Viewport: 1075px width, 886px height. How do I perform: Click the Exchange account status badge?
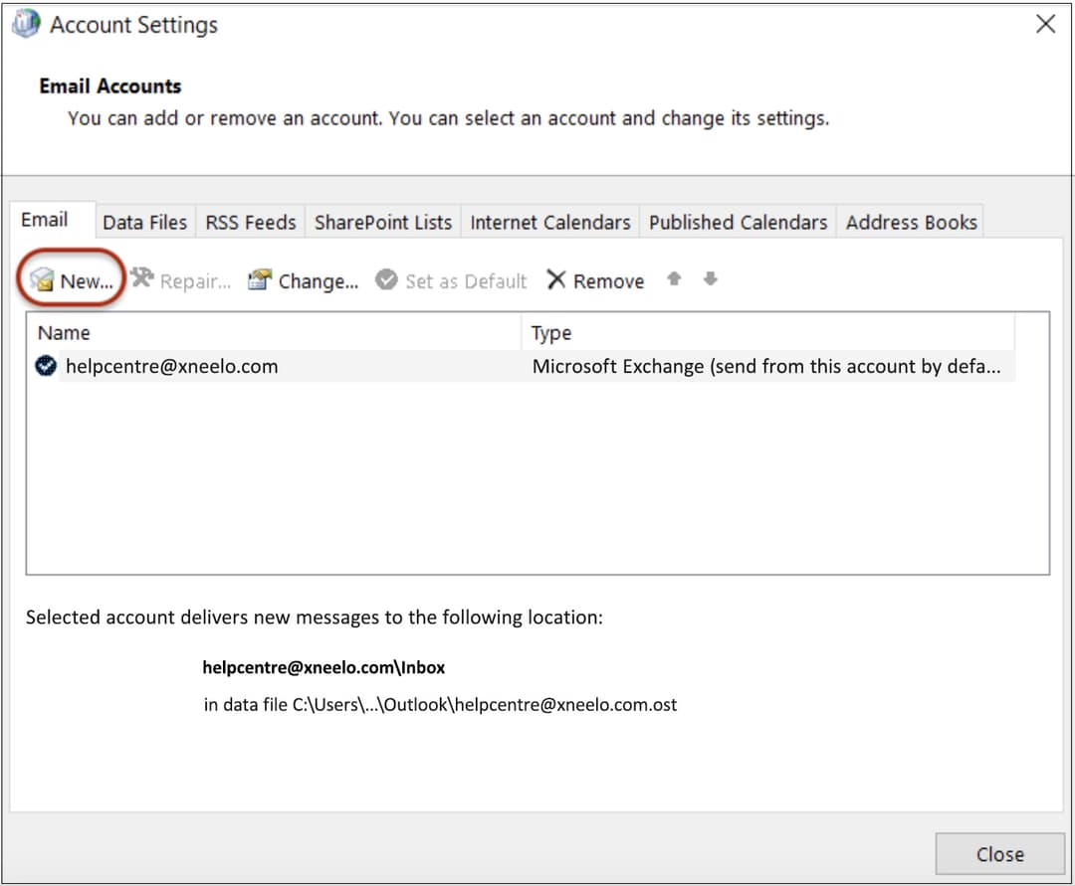point(44,366)
